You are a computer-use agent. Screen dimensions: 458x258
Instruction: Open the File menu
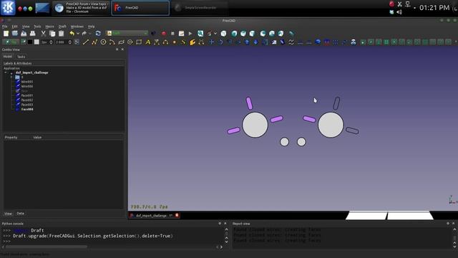pyautogui.click(x=5, y=27)
